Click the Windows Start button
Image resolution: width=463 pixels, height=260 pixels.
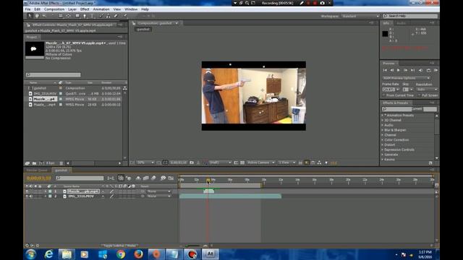(30, 253)
